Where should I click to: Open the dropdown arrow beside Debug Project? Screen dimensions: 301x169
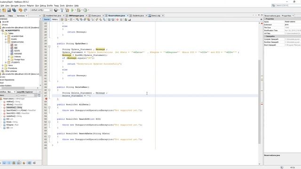(81, 10)
